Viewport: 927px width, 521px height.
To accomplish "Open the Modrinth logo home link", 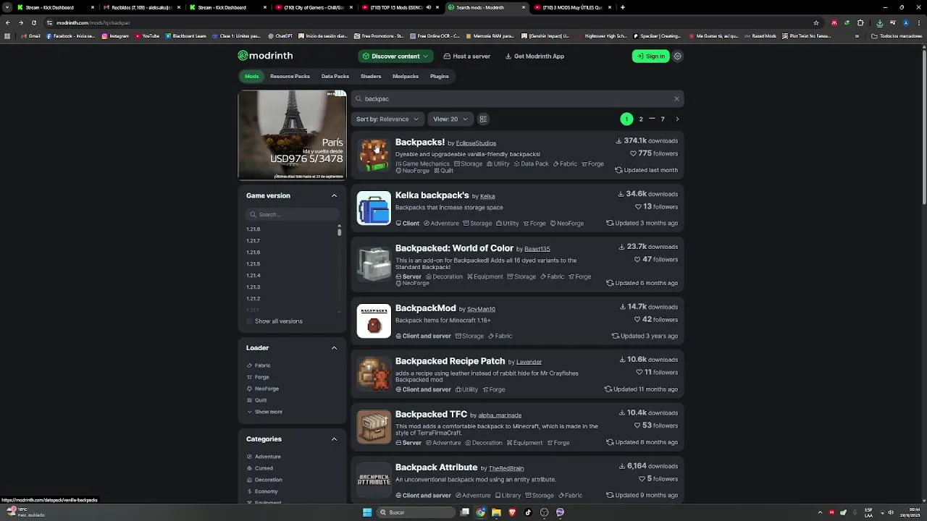I will [x=265, y=56].
